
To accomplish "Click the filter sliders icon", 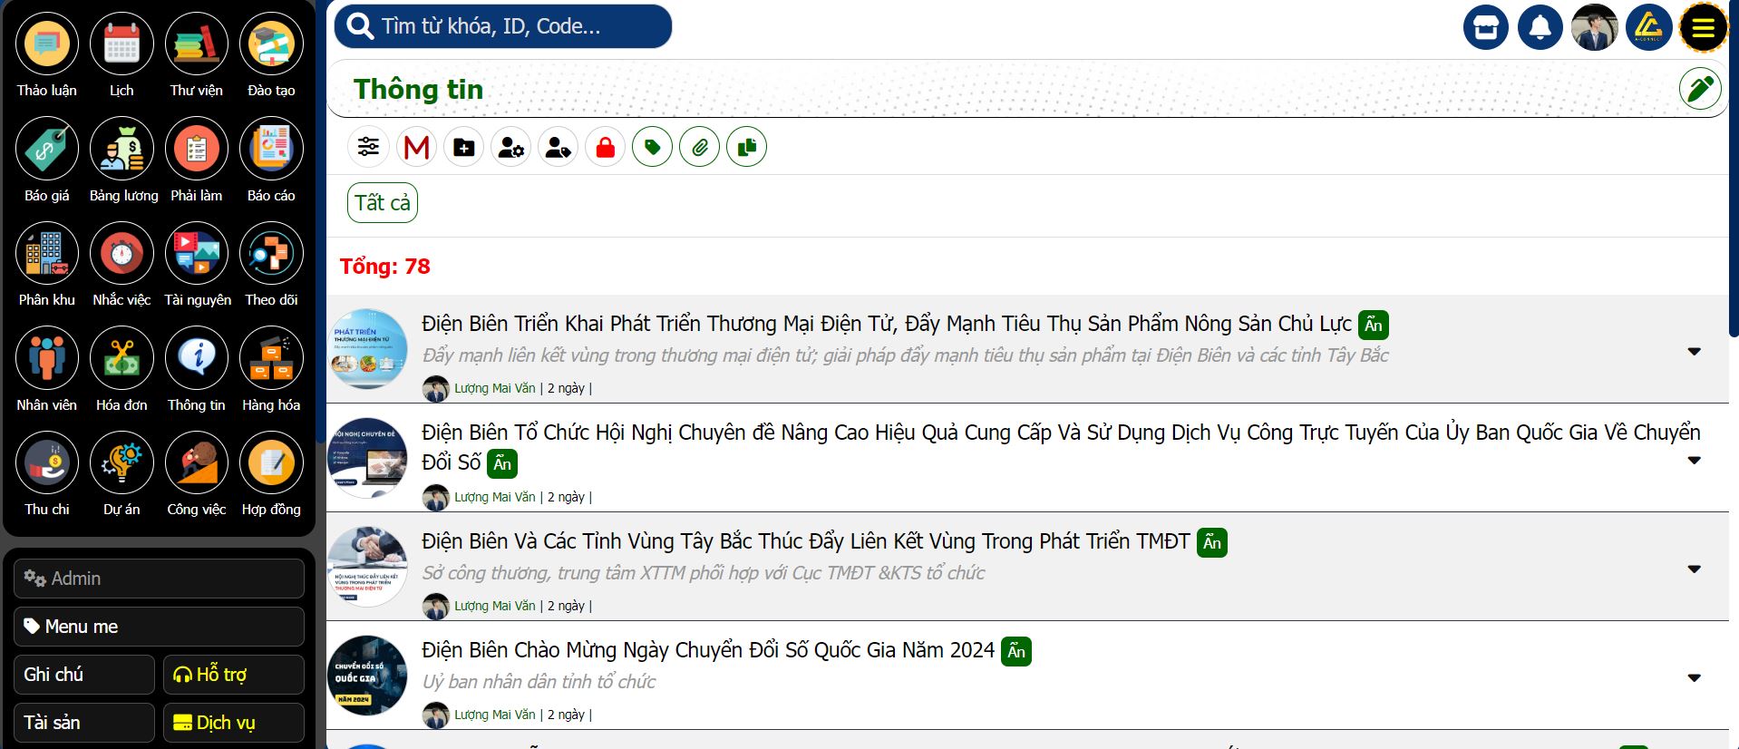I will click(368, 147).
